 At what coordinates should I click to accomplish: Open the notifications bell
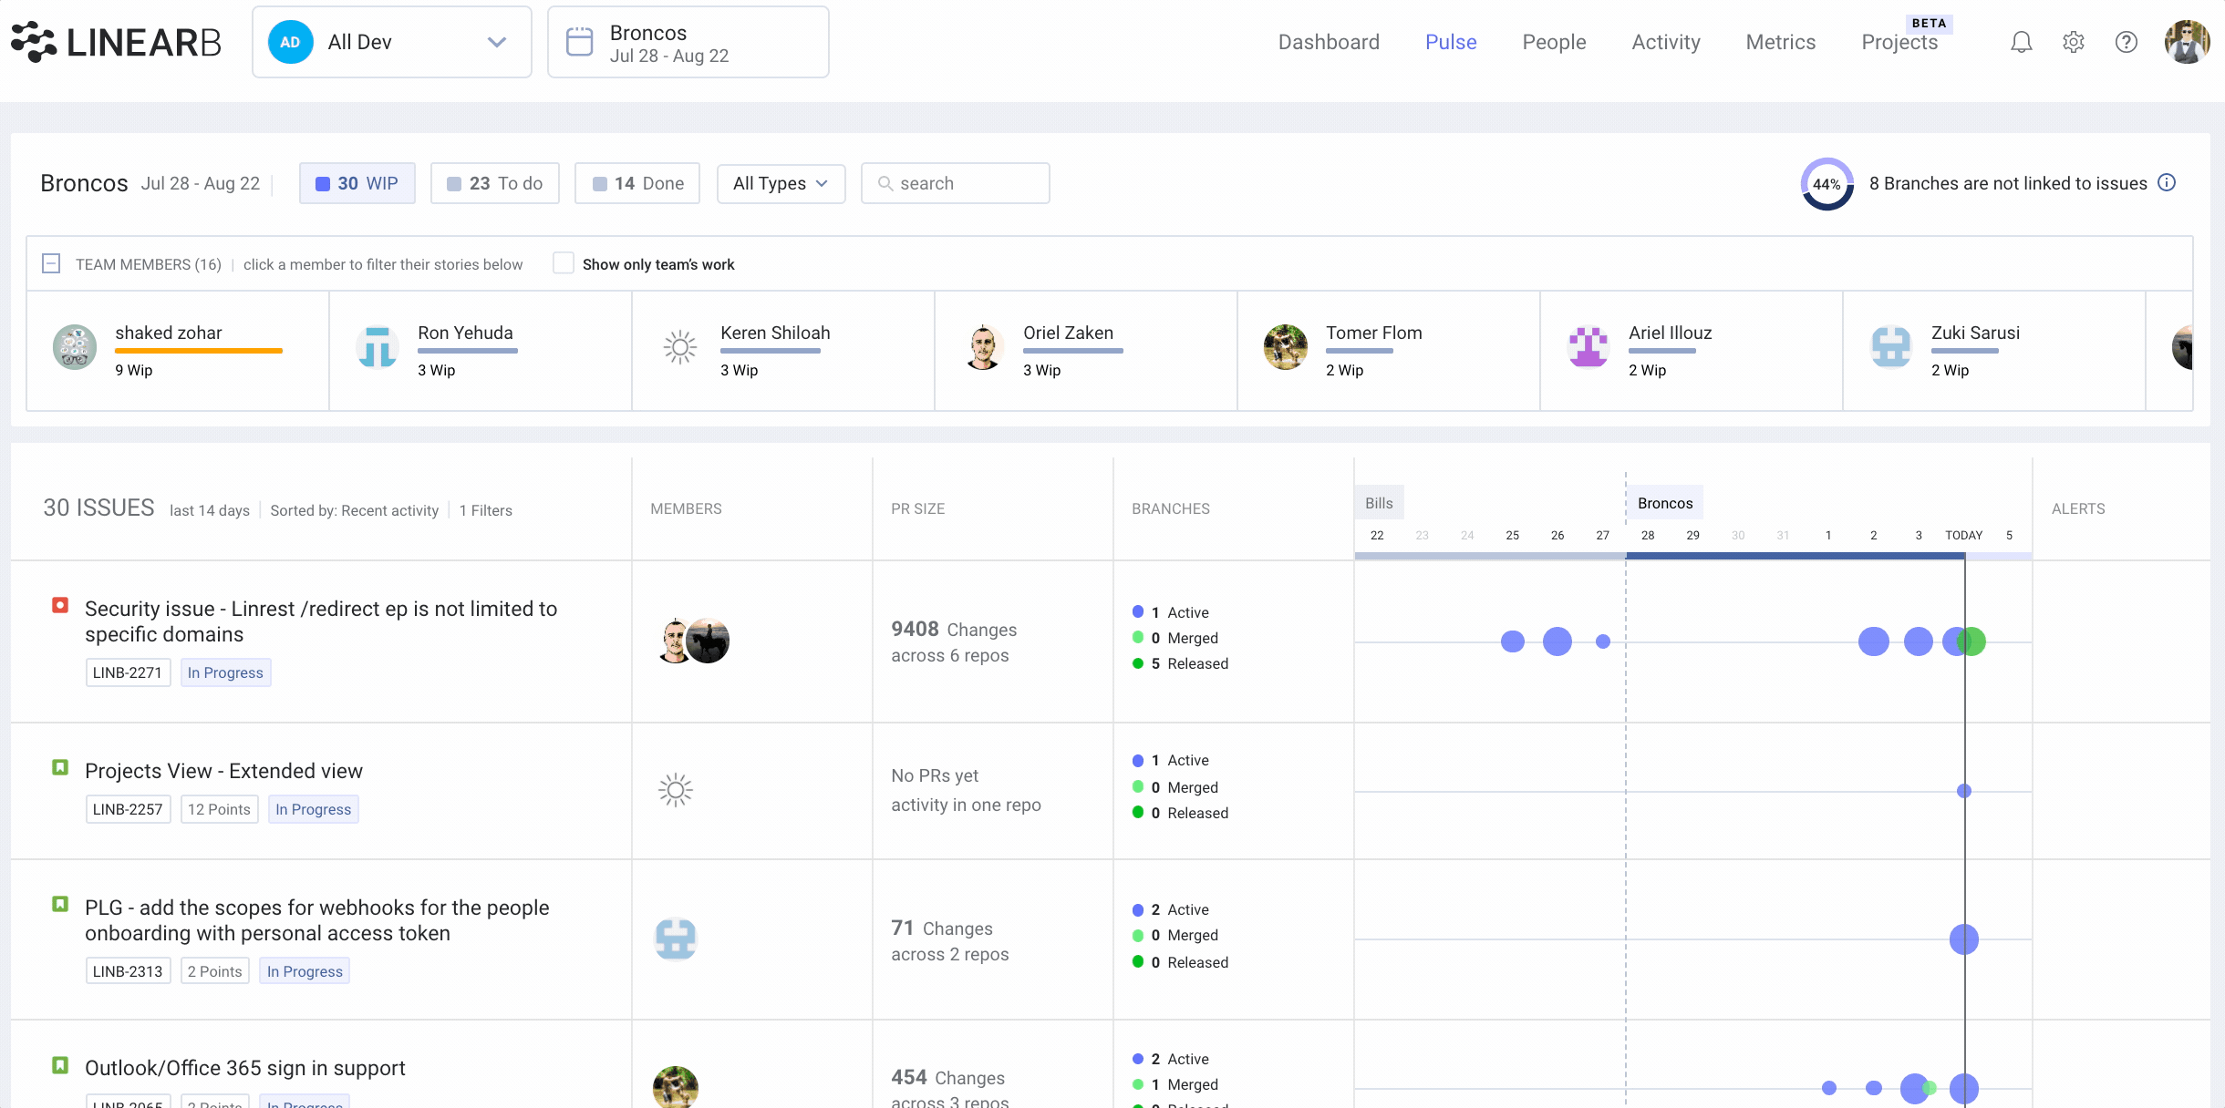click(x=2022, y=42)
